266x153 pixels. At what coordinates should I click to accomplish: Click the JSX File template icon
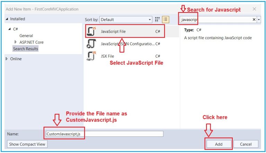coord(91,56)
